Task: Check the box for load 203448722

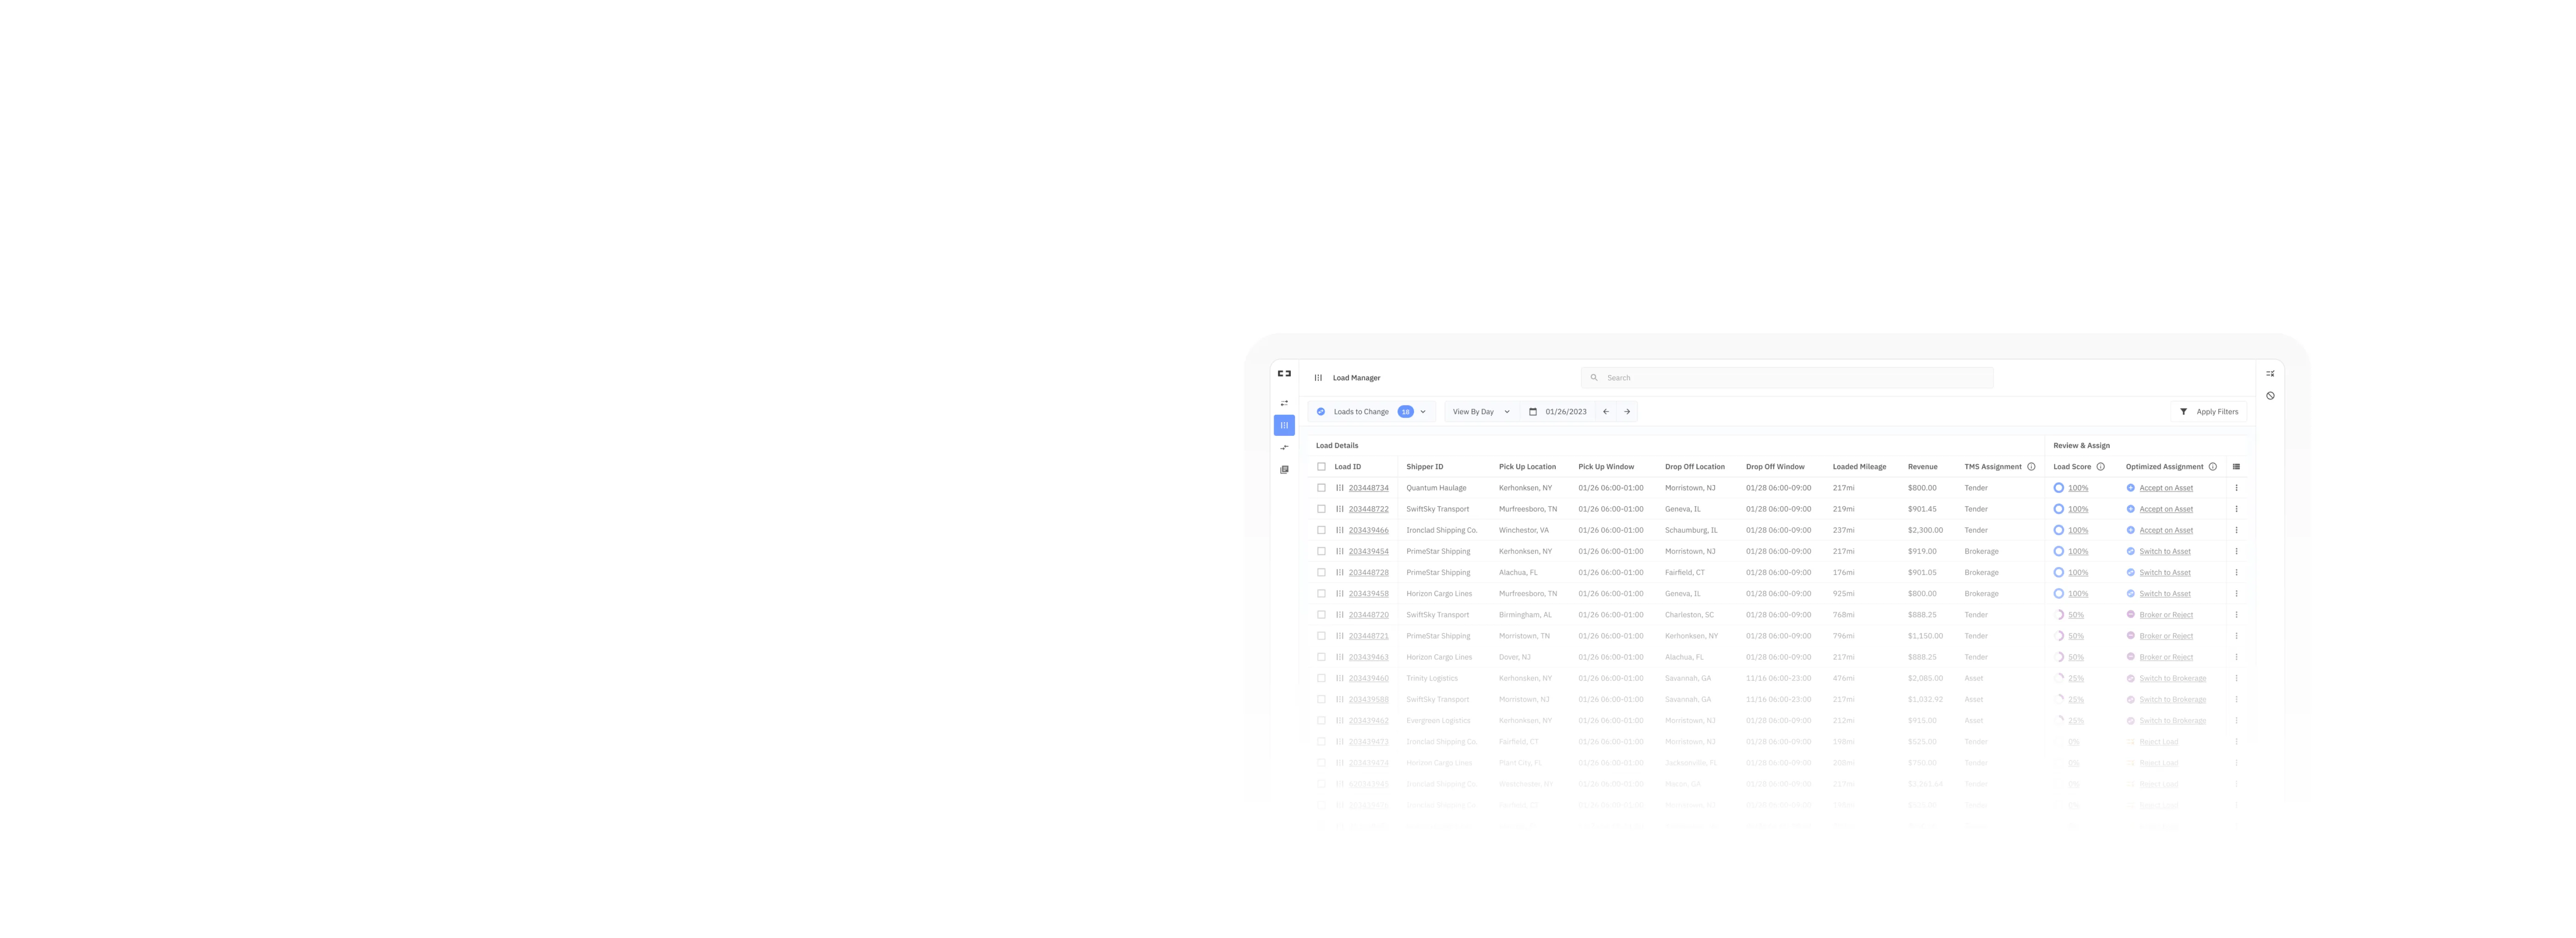Action: pyautogui.click(x=1321, y=509)
